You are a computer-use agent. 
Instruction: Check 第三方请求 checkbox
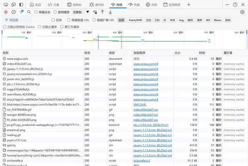(x=62, y=27)
